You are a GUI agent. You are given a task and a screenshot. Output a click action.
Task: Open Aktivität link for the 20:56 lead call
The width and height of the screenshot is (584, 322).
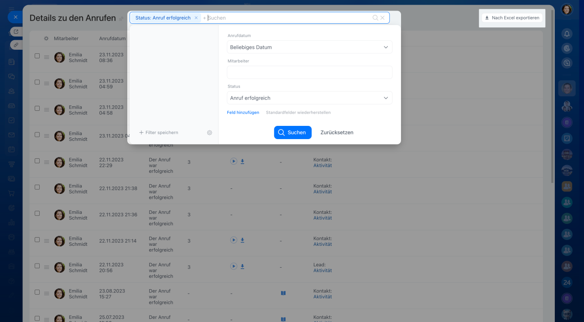pos(323,270)
